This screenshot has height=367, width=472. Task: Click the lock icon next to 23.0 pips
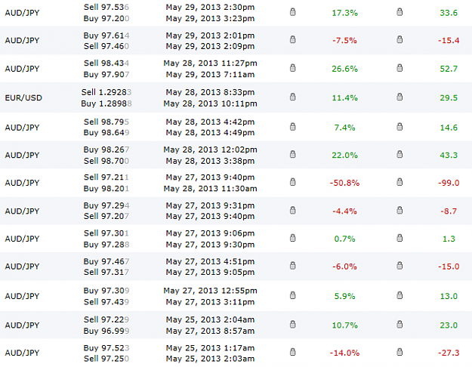pos(400,324)
